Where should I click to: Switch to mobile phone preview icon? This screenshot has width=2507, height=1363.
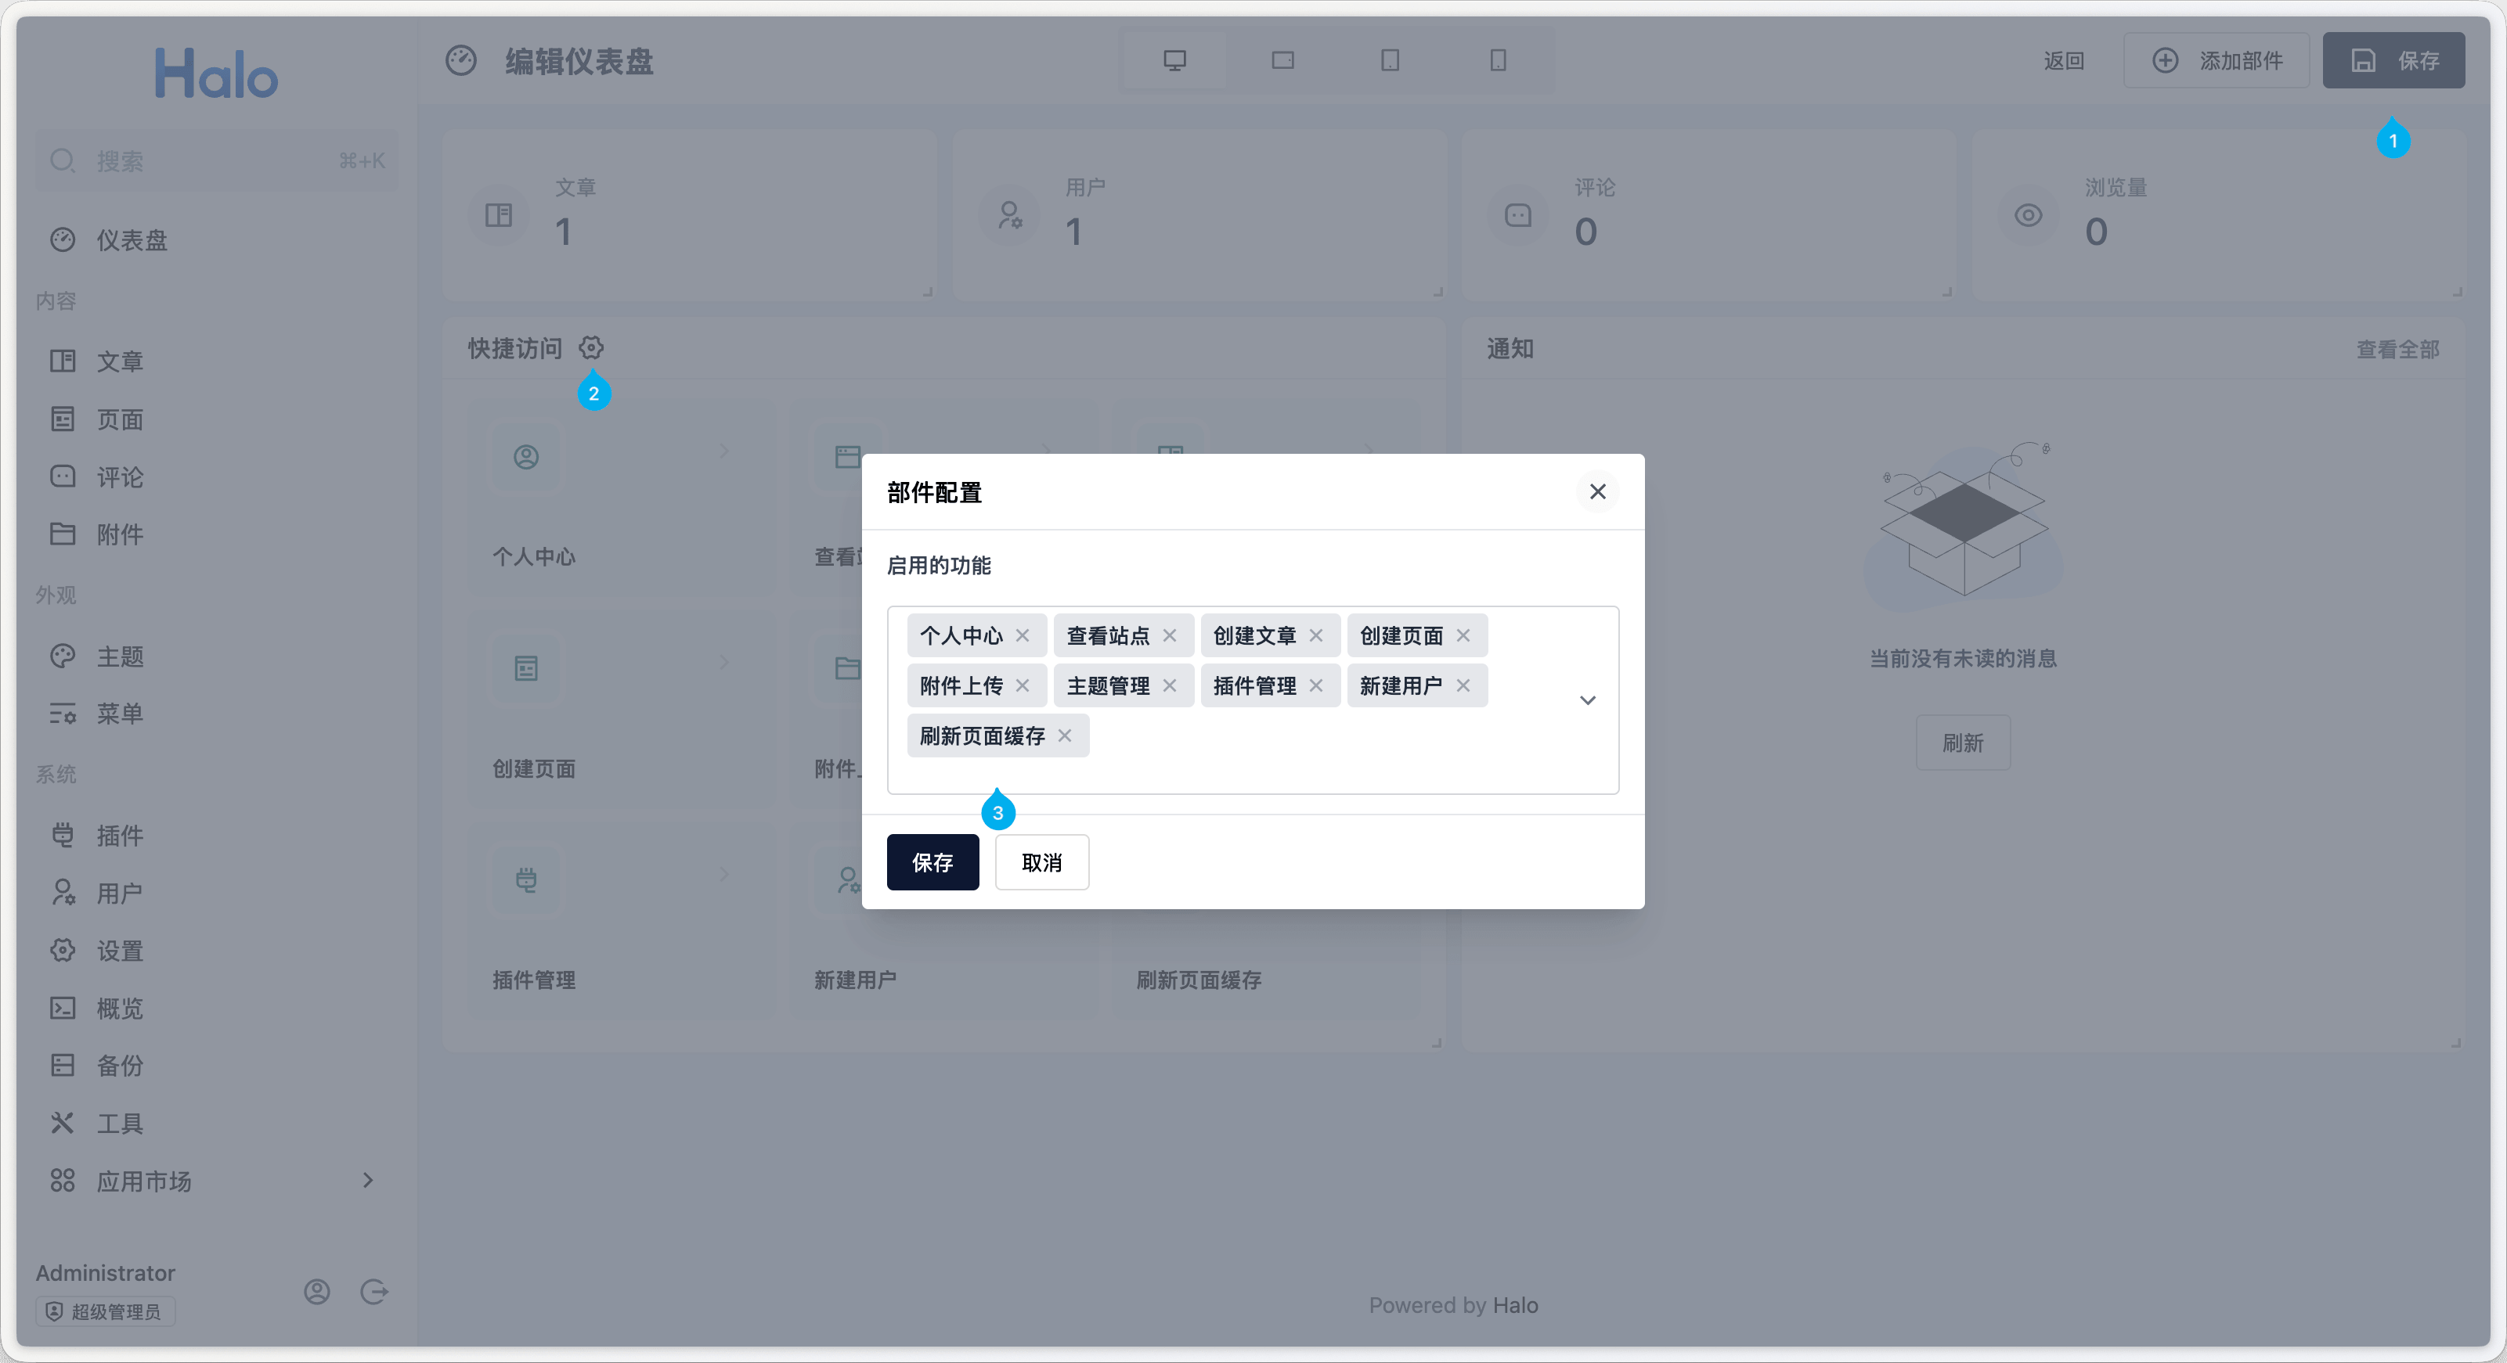pyautogui.click(x=1498, y=60)
